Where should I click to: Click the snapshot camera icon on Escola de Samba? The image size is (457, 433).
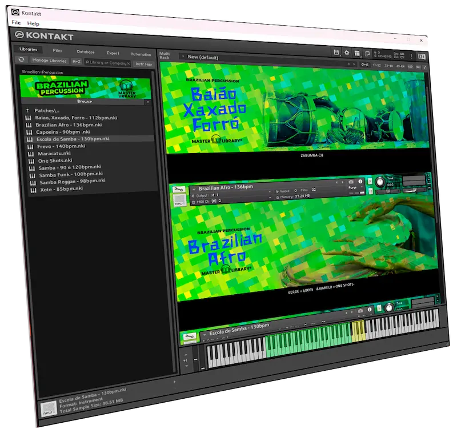coord(360,311)
